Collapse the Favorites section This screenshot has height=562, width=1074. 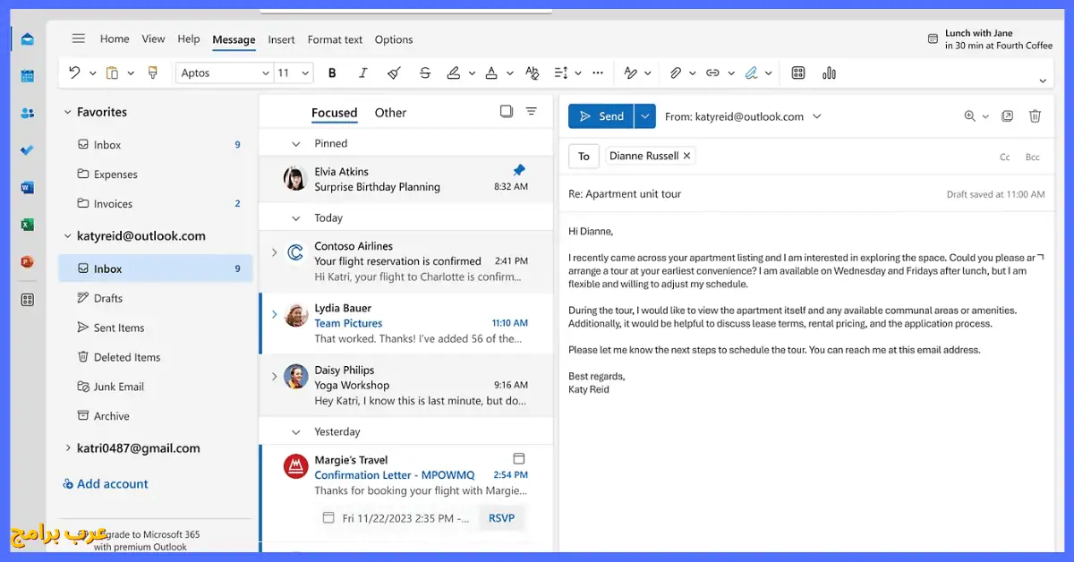tap(67, 113)
